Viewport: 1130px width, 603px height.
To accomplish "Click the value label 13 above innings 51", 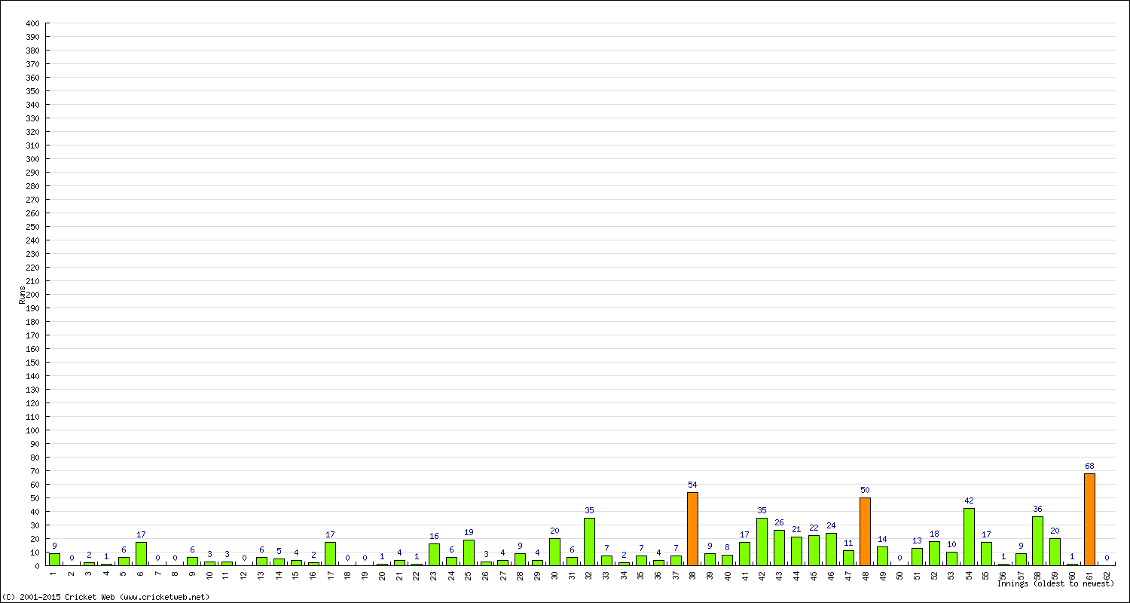I will click(x=917, y=540).
